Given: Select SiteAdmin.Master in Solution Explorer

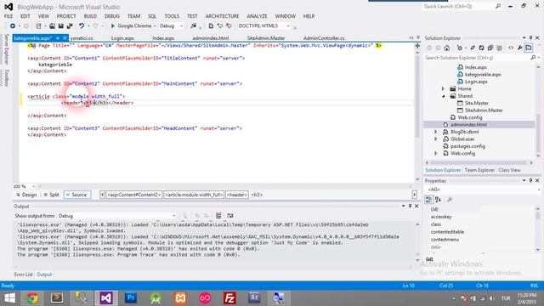Looking at the screenshot, I should tap(484, 110).
